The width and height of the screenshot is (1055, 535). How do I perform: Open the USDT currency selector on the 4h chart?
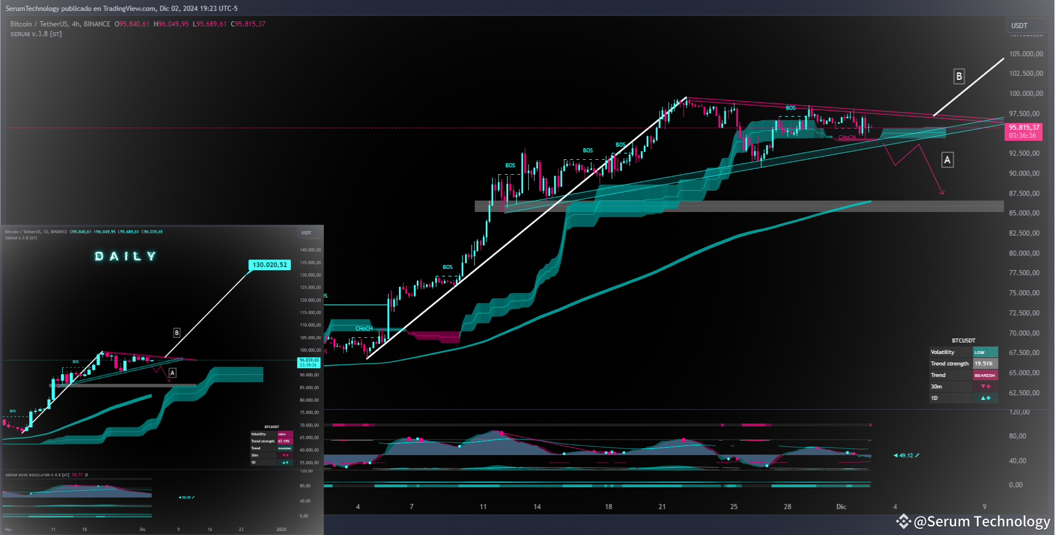(1026, 26)
